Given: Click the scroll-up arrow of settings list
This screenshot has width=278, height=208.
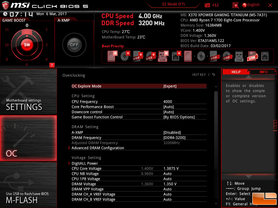Looking at the screenshot, I should pos(216,86).
